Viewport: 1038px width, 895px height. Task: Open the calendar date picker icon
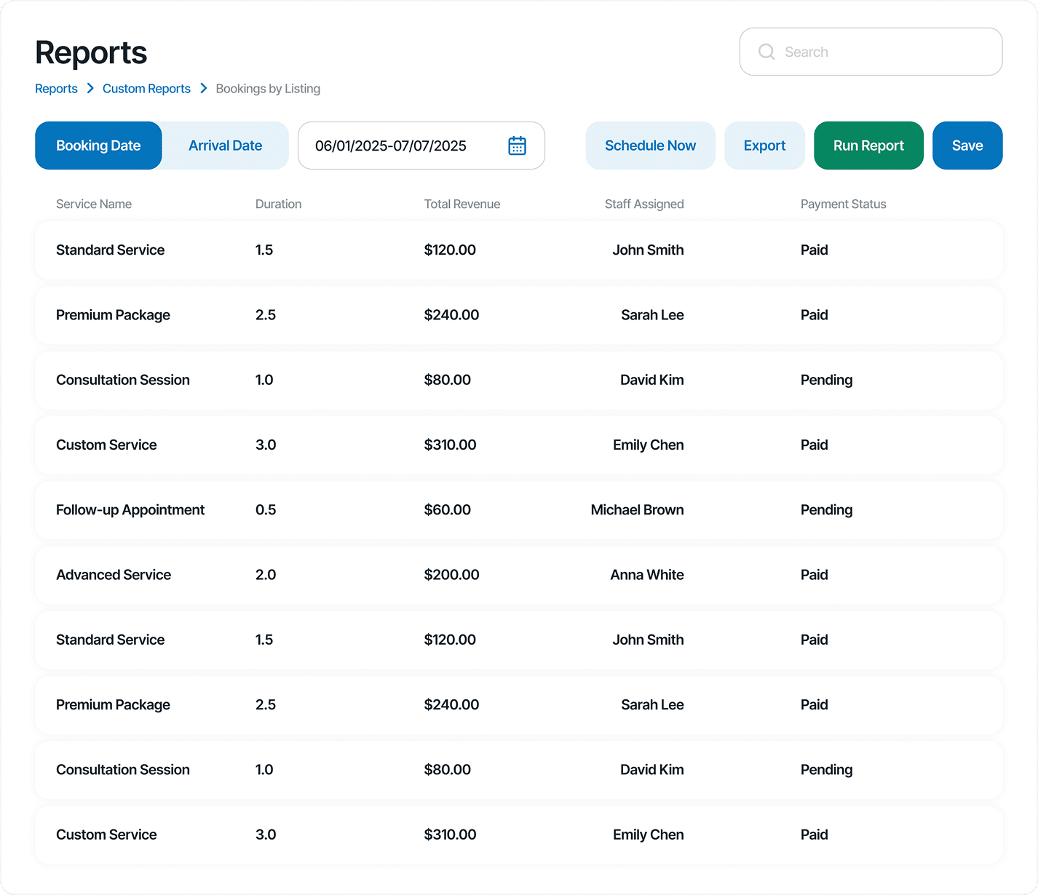pos(517,146)
